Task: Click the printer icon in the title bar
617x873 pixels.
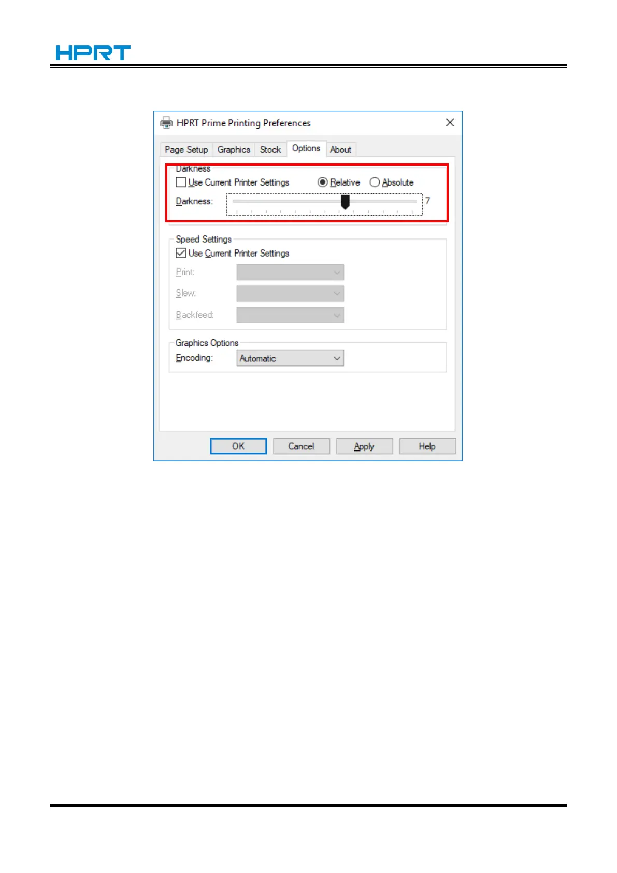Action: coord(166,123)
